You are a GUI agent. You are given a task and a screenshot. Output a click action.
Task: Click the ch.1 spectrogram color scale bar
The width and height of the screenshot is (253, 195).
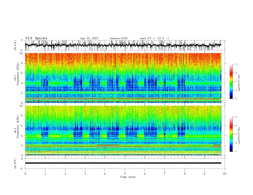[x=231, y=82]
